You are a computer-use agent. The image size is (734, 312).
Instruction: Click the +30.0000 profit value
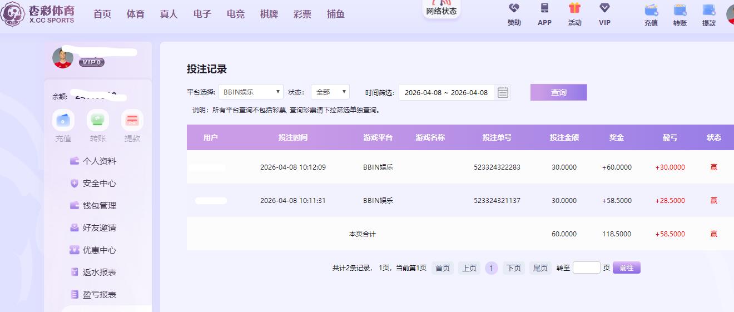coord(670,167)
